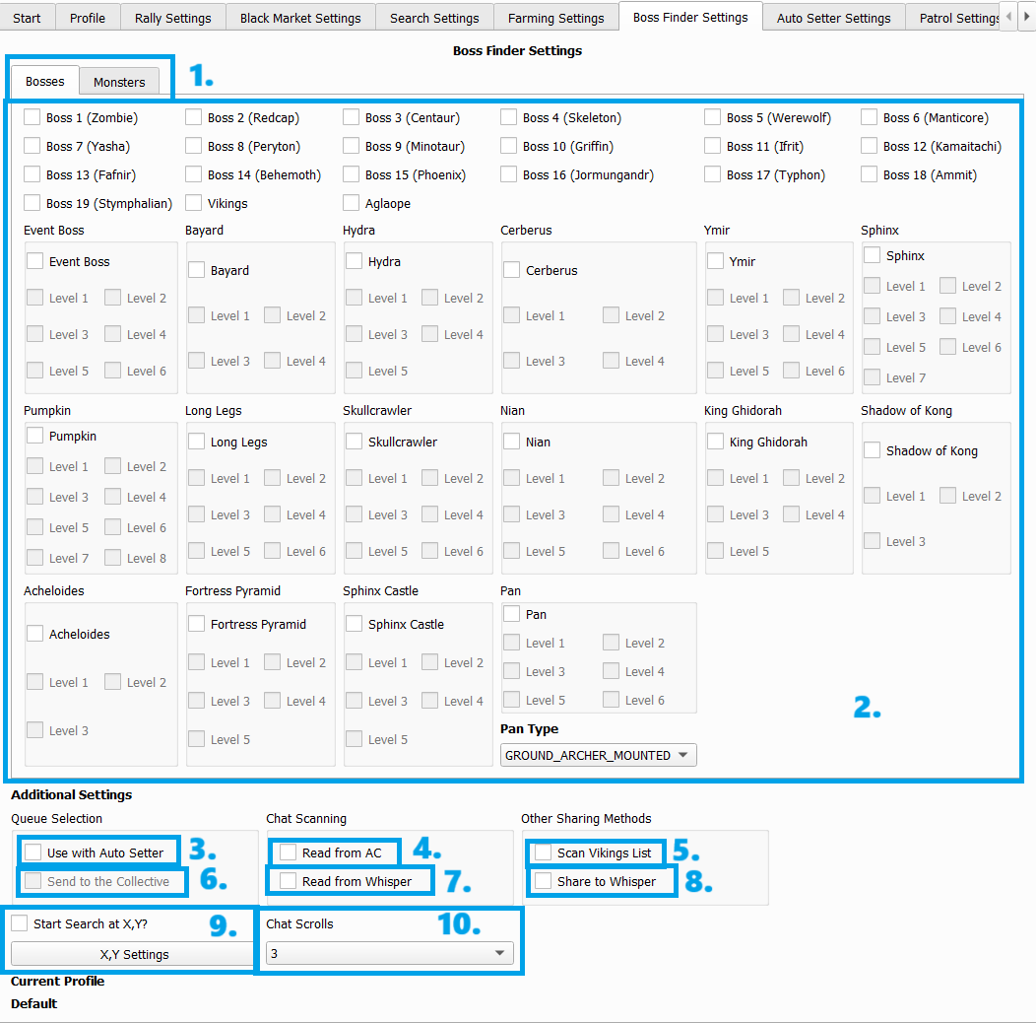Enable Share to Whisper checkbox

point(544,881)
